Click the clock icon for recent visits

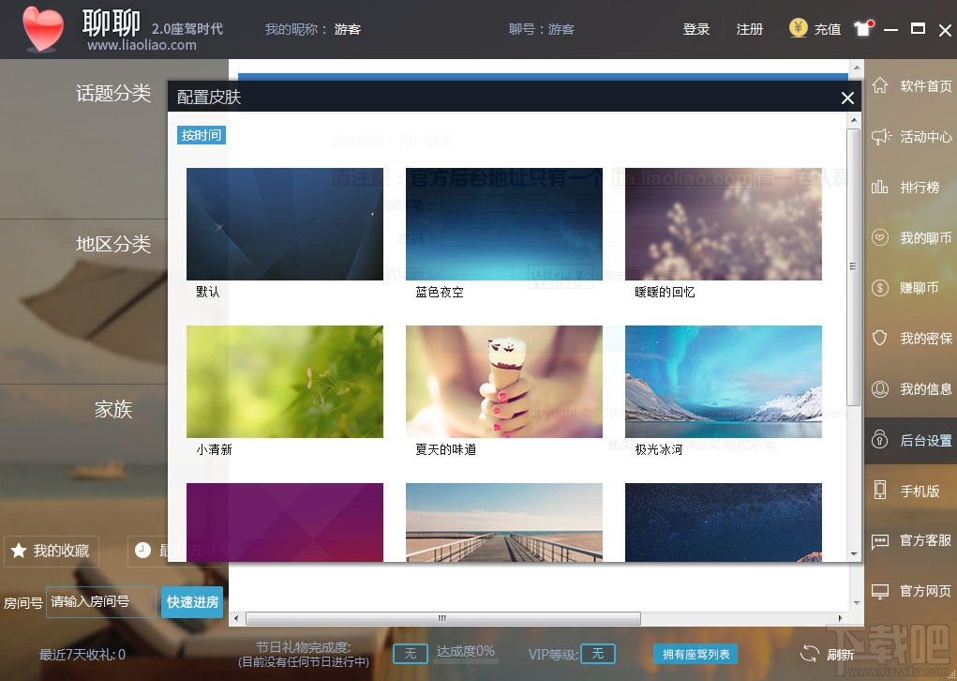[x=142, y=551]
